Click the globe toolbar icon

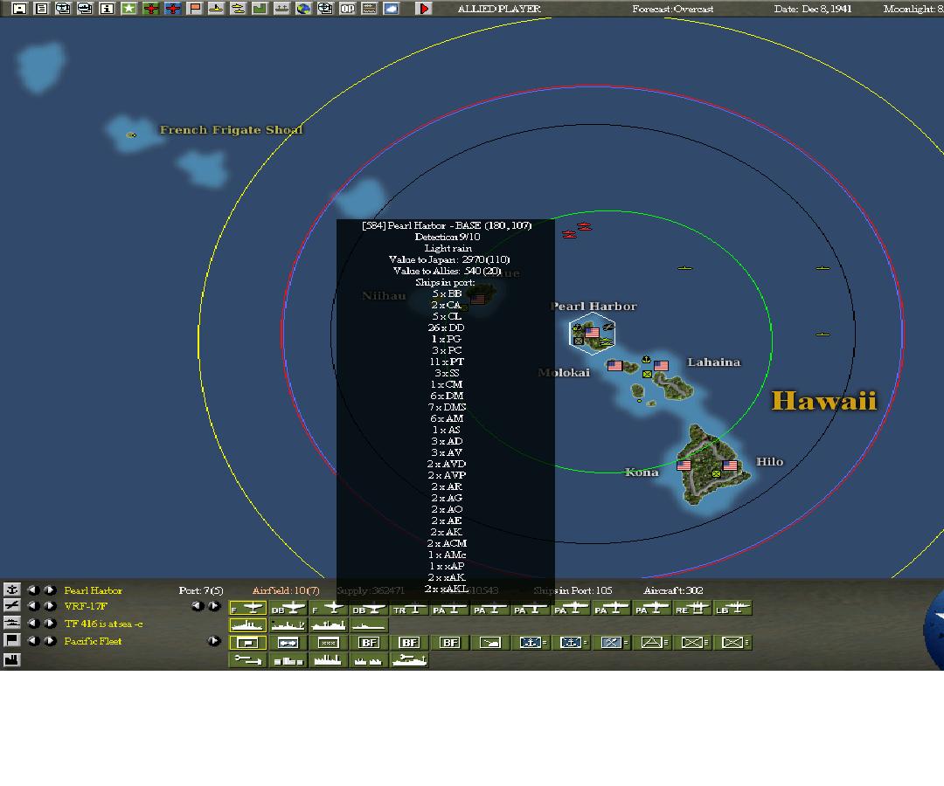tap(303, 9)
